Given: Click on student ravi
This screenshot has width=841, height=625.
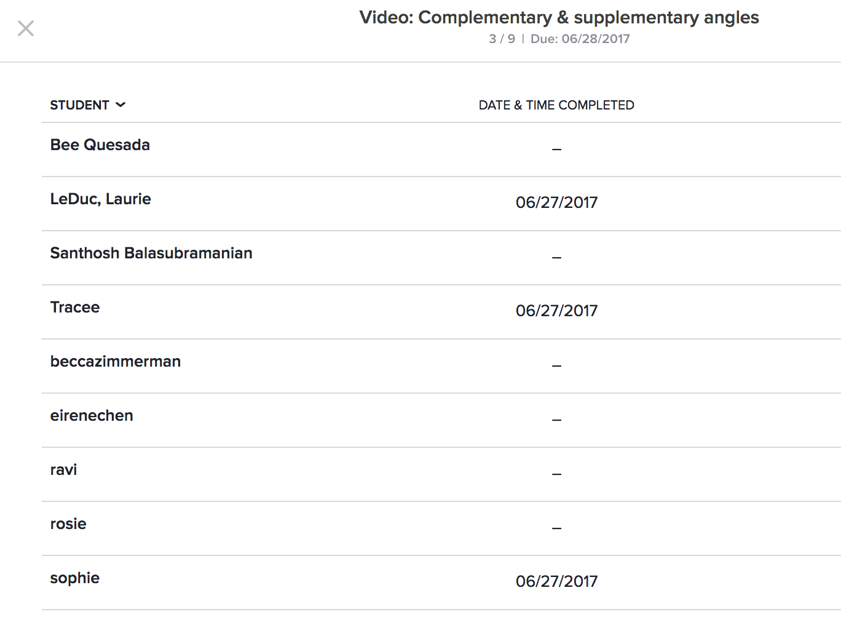Looking at the screenshot, I should (64, 470).
